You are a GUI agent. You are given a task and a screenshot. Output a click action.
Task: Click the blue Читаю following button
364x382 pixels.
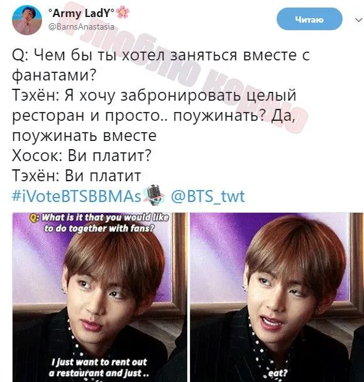coord(309,19)
